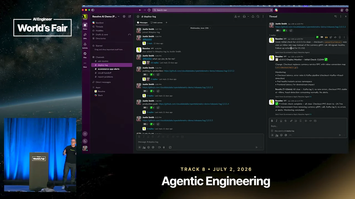The width and height of the screenshot is (355, 199).
Task: Toggle text formatting Aa in channel composer
Action: point(144,147)
